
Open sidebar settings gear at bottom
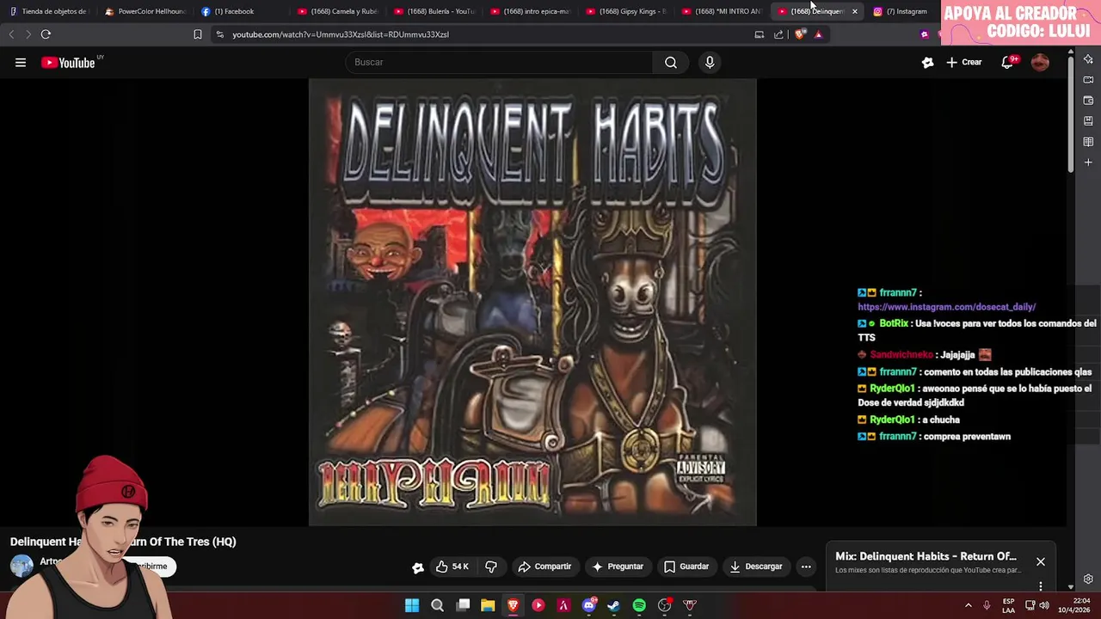1088,579
